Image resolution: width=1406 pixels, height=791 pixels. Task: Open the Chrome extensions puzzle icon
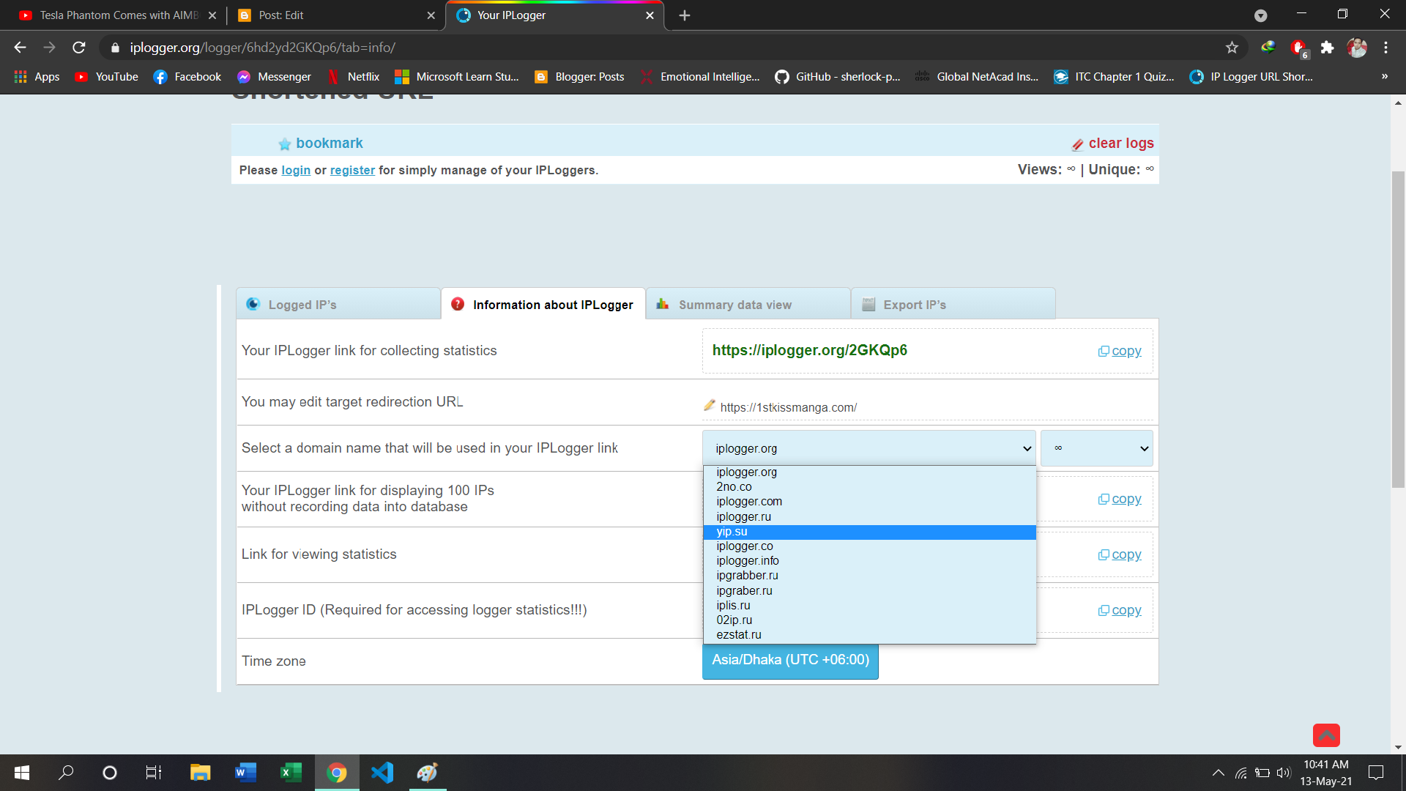1327,48
